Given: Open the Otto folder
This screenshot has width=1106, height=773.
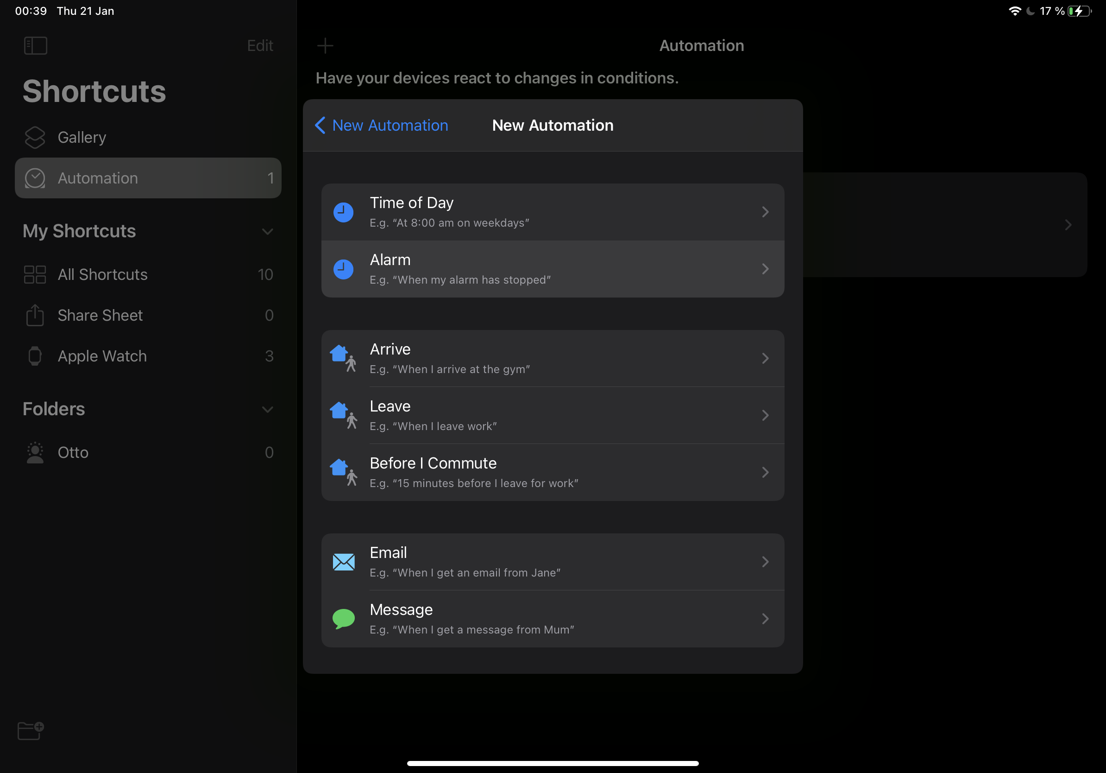Looking at the screenshot, I should click(x=73, y=452).
